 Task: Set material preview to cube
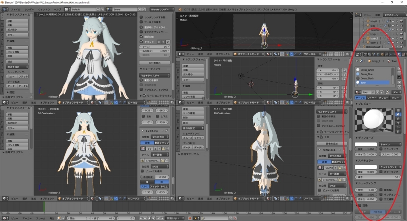click(398, 119)
